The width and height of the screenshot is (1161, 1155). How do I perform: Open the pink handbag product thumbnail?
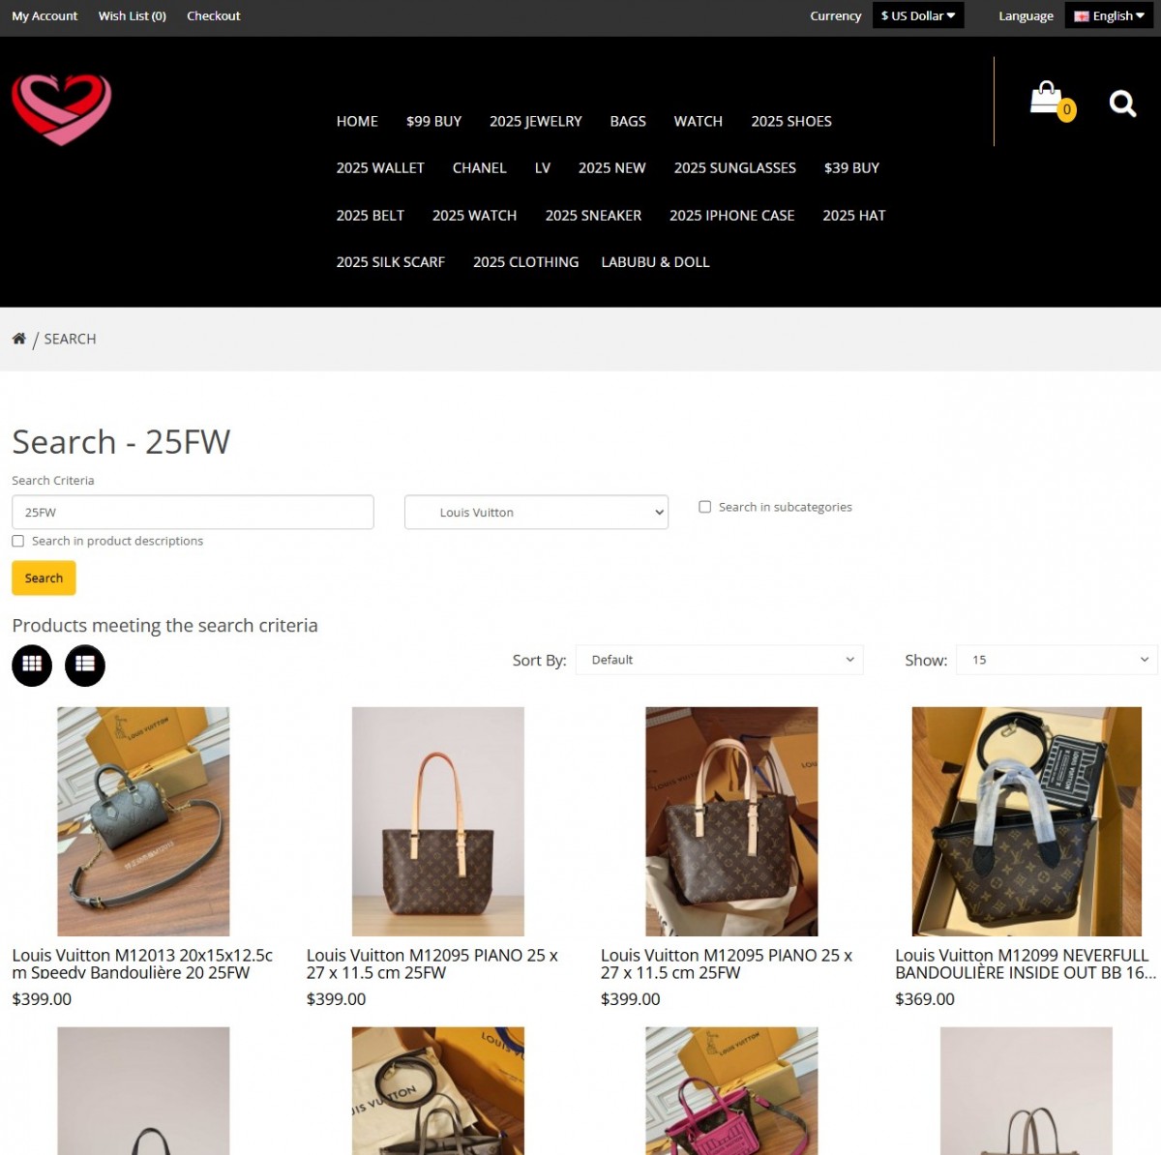(731, 1091)
